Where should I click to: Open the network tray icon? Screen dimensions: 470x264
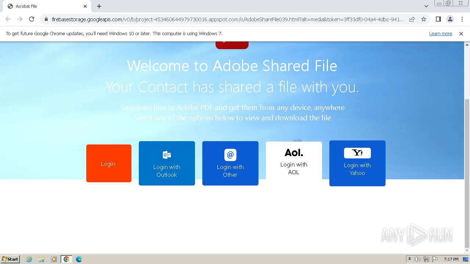click(426, 259)
